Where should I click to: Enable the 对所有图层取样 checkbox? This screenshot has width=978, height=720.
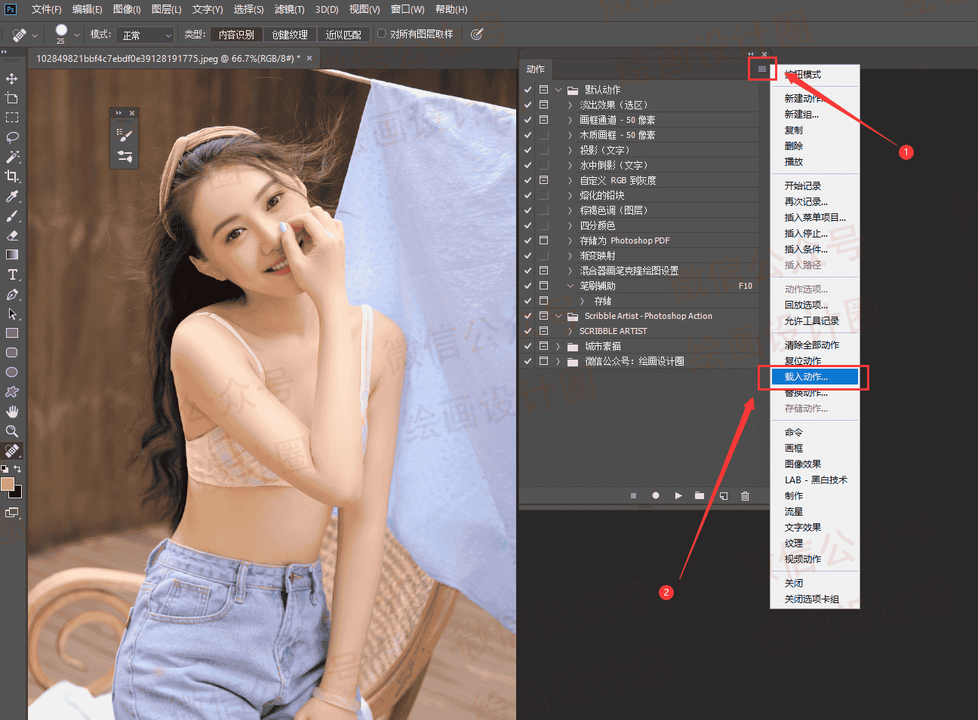[x=382, y=34]
